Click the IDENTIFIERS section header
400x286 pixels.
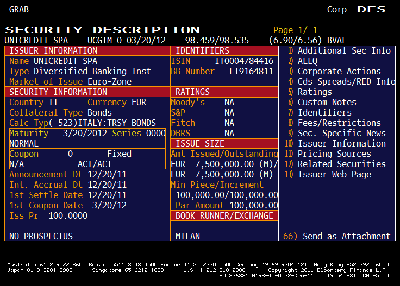(x=224, y=50)
